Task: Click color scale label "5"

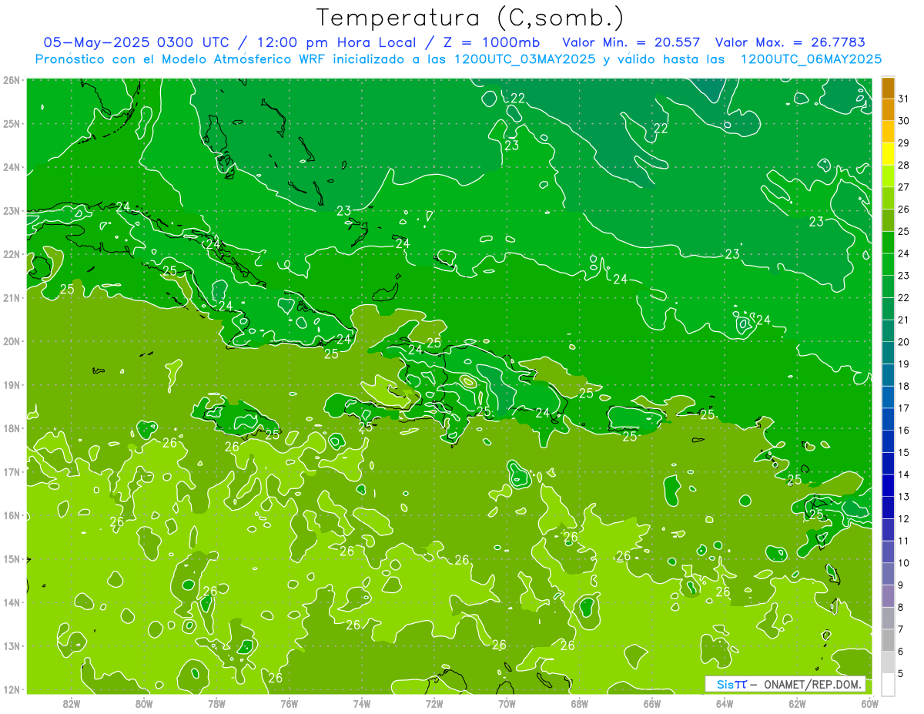Action: pos(902,674)
